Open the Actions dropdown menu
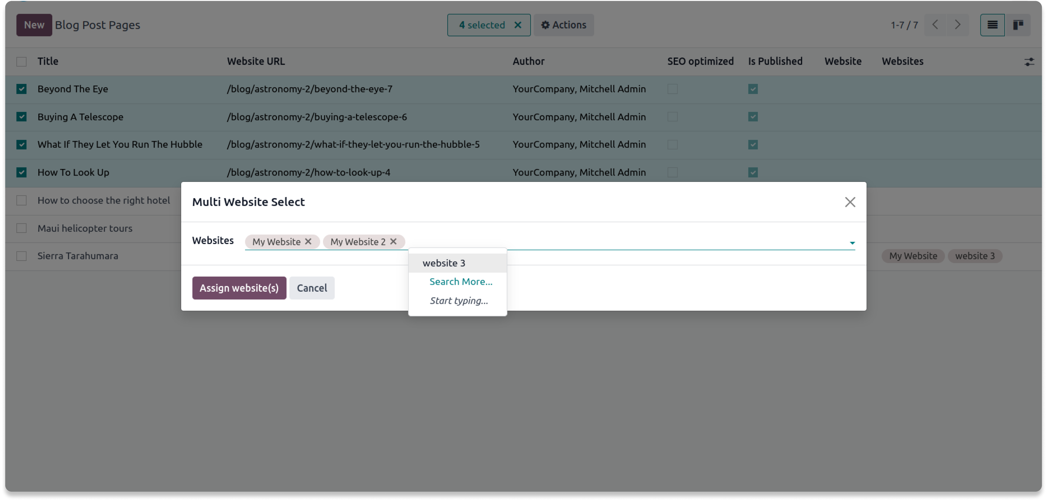This screenshot has width=1046, height=500. tap(563, 25)
